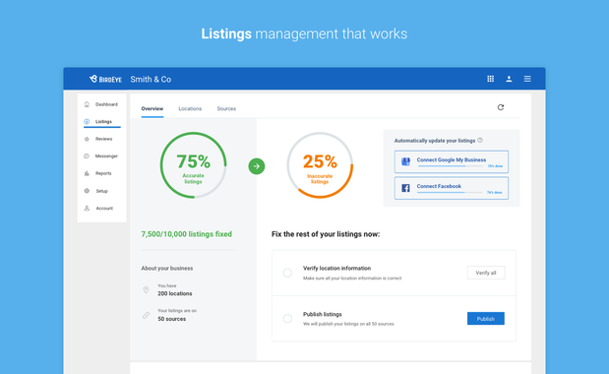609x374 pixels.
Task: Switch to the Sources tab
Action: point(226,108)
